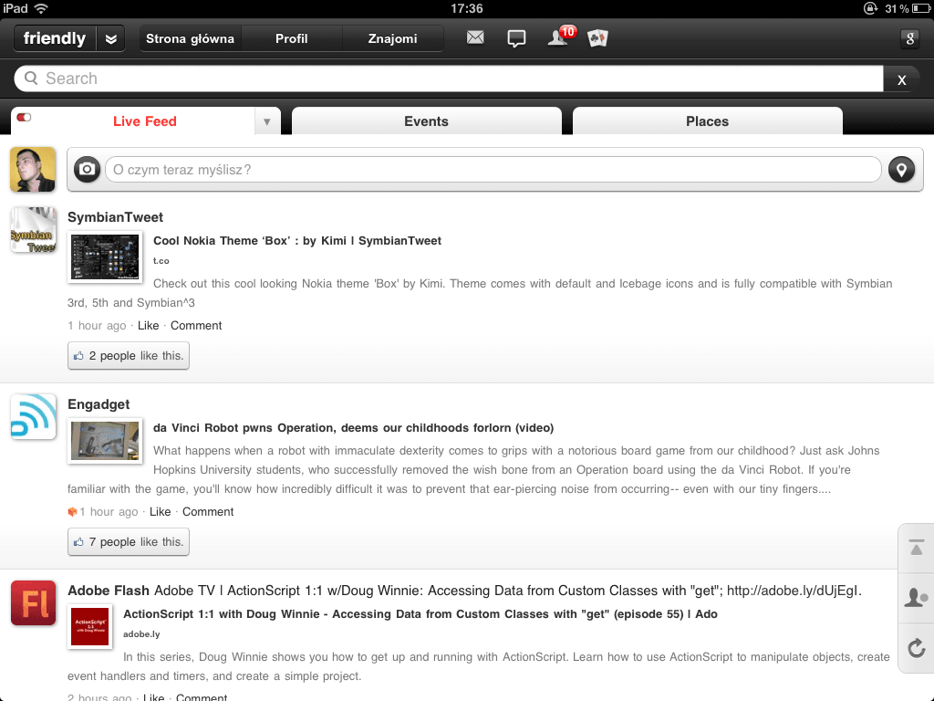The width and height of the screenshot is (934, 701).
Task: Focus the Search field
Action: (449, 78)
